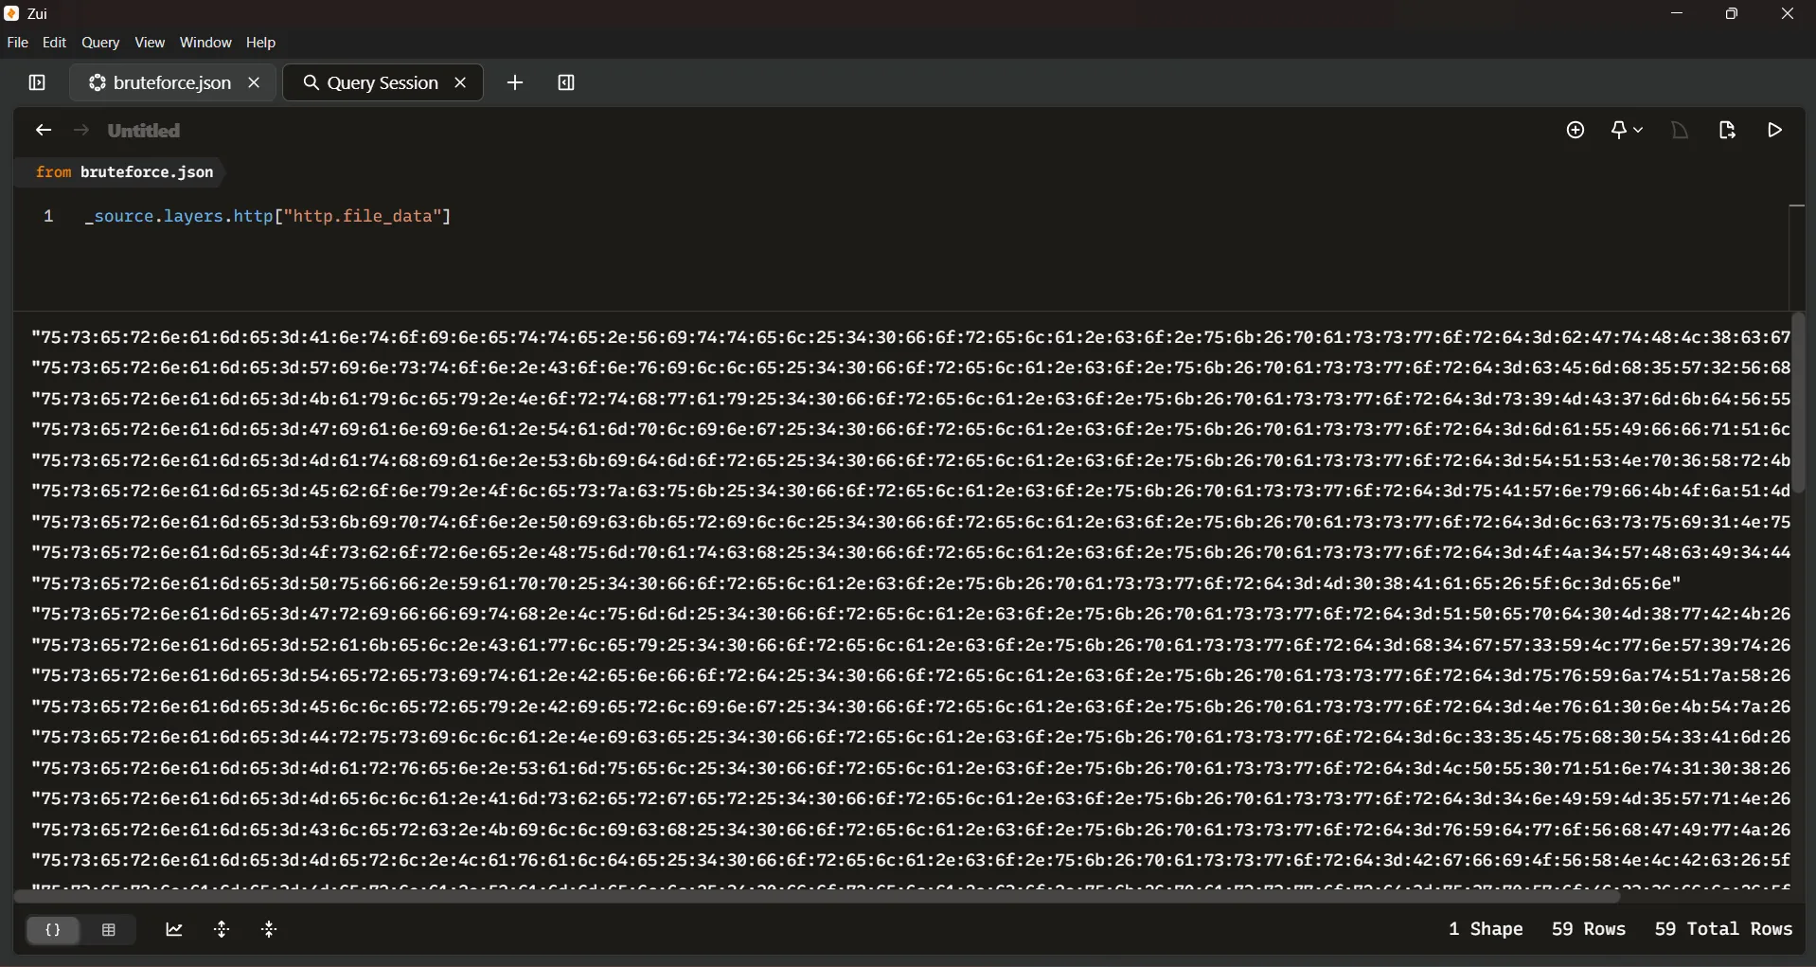1816x967 pixels.
Task: Run the query with the play icon
Action: (x=1776, y=130)
